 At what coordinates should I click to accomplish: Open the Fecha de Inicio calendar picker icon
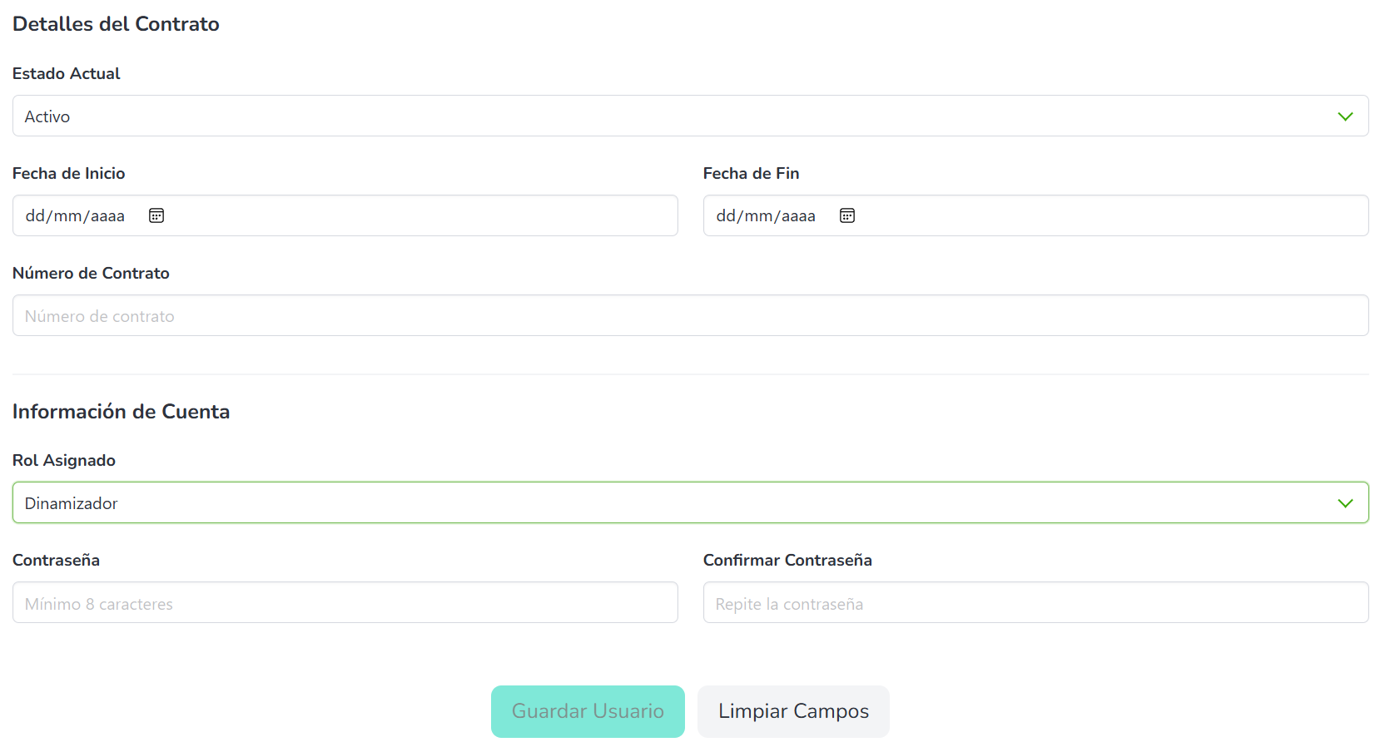coord(156,215)
